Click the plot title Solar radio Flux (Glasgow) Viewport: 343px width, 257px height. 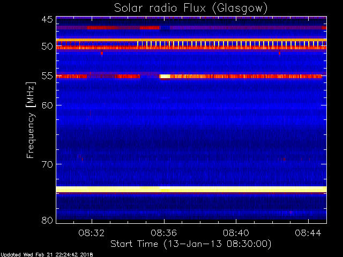[191, 8]
